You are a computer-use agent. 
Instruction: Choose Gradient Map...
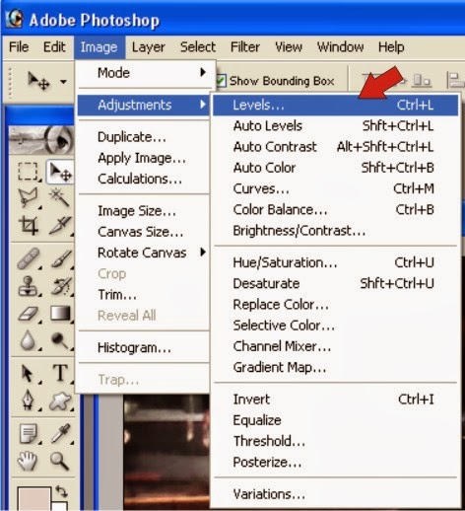(x=336, y=367)
